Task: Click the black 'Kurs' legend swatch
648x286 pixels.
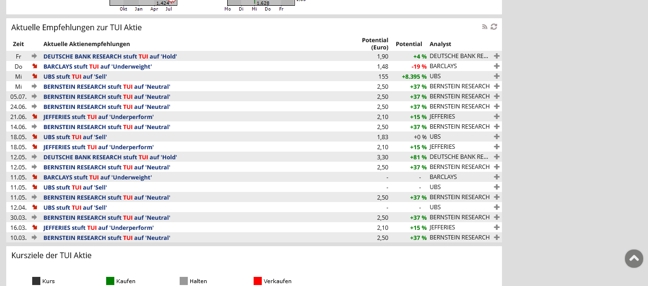Action: tap(36, 281)
